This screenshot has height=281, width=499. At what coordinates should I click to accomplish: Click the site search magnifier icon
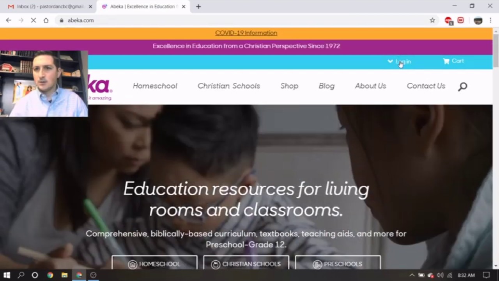tap(462, 87)
